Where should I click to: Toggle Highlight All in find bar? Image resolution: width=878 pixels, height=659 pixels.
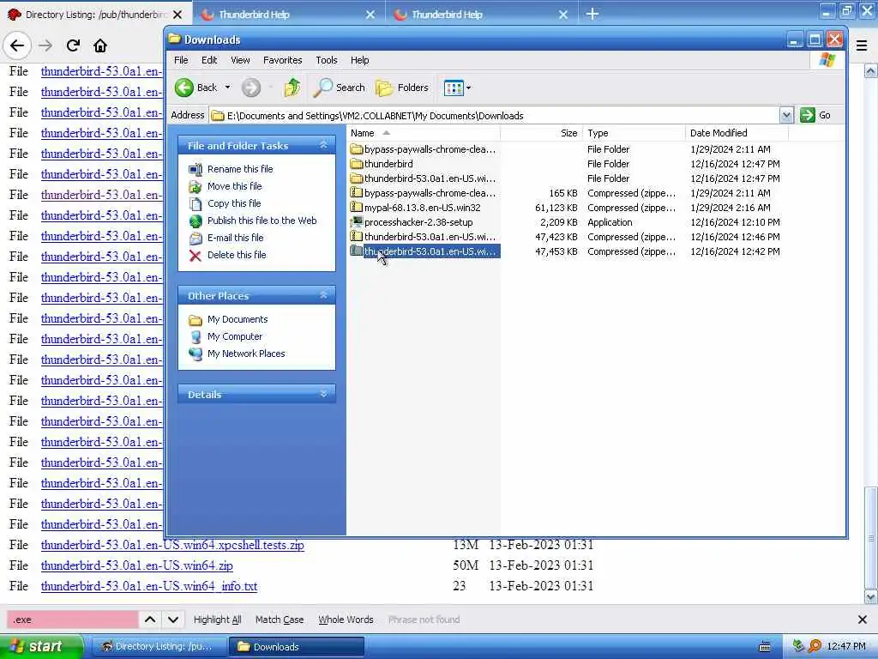[217, 620]
